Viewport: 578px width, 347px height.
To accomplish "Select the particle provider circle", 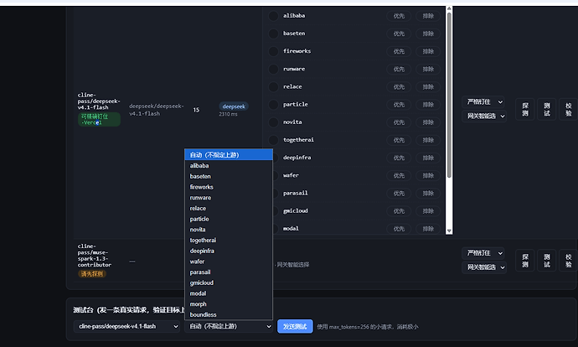I will pos(273,105).
